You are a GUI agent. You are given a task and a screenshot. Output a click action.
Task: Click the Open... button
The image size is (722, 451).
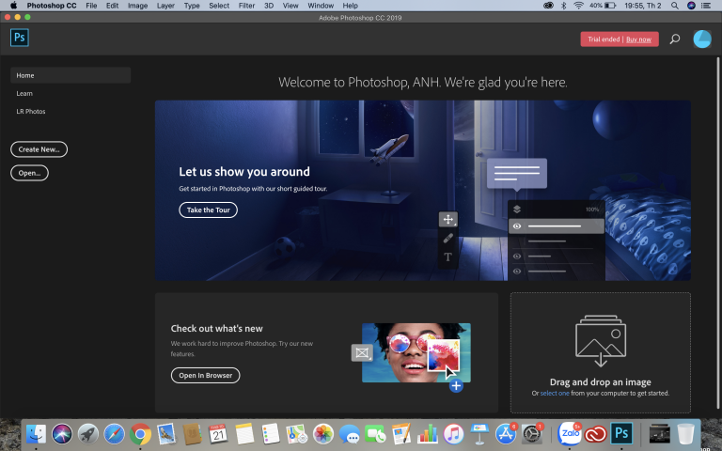pyautogui.click(x=29, y=173)
